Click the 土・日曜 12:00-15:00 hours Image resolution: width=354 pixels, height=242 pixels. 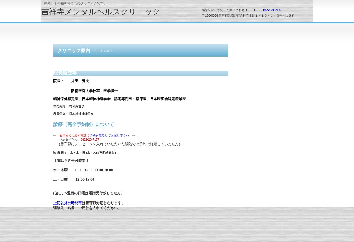tap(74, 179)
